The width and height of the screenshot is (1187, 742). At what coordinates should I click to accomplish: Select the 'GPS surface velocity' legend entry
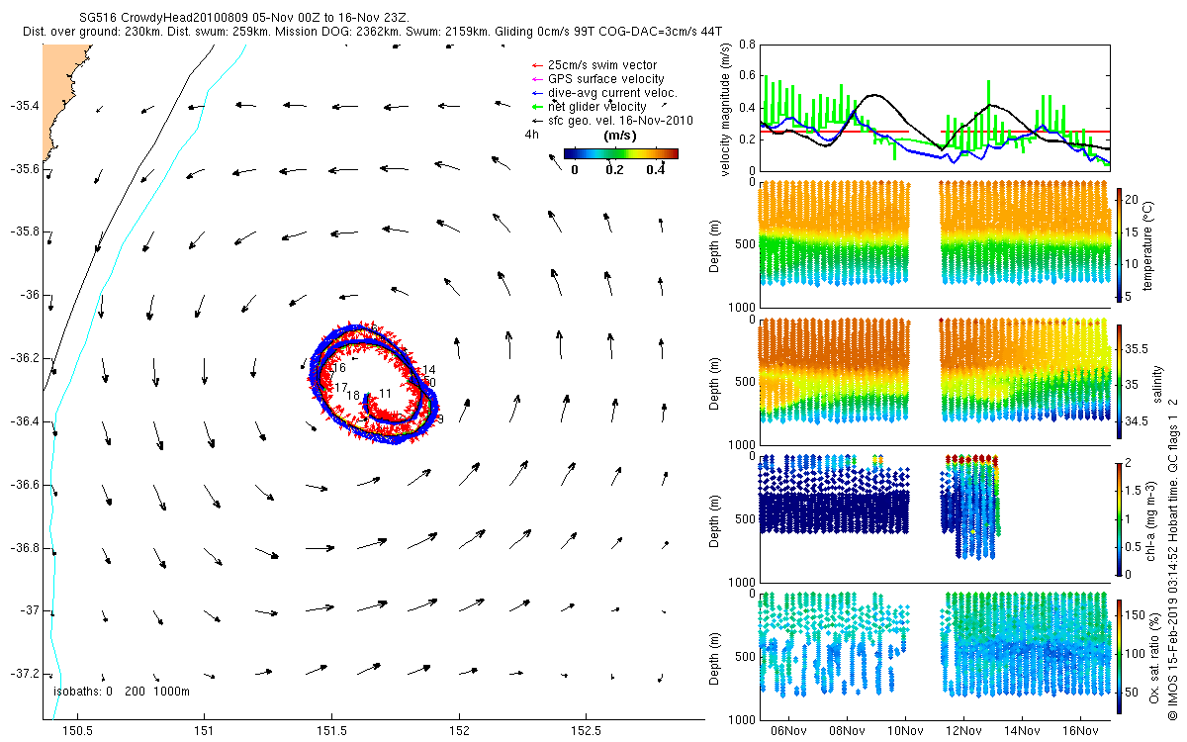(605, 78)
